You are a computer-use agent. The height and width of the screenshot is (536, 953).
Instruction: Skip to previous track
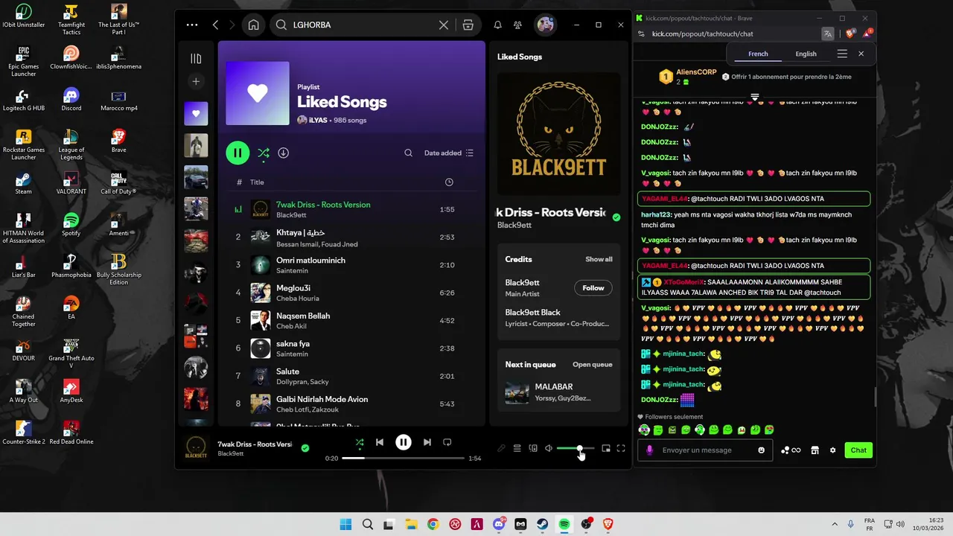point(380,442)
